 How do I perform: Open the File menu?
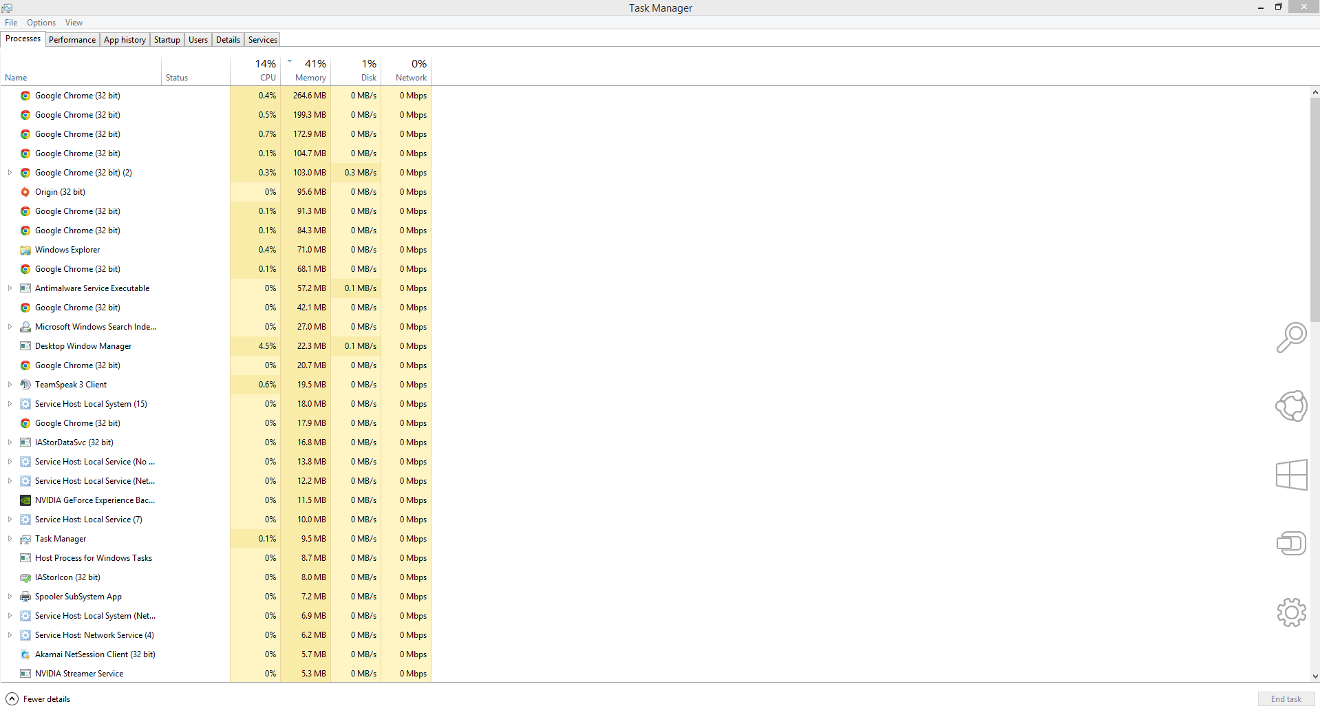[11, 23]
